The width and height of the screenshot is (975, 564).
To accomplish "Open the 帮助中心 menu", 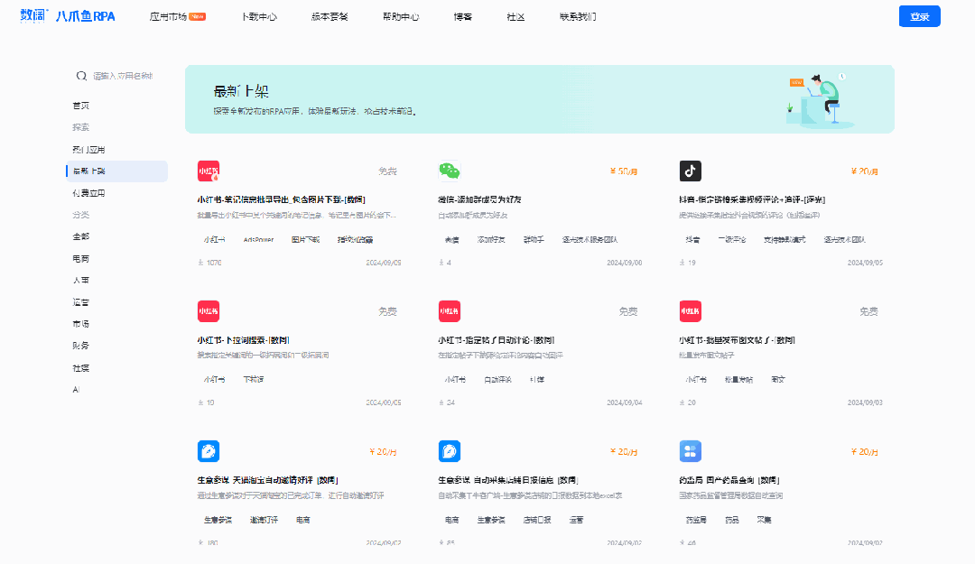I will click(400, 15).
